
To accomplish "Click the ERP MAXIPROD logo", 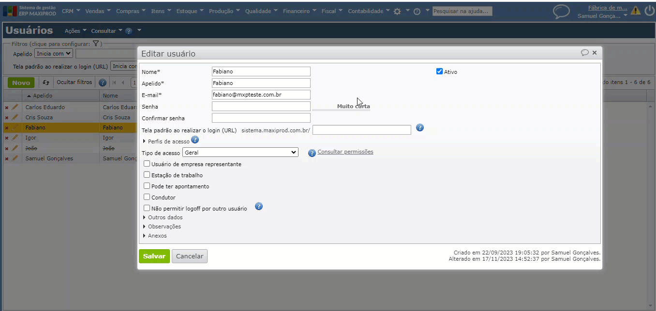I will pos(30,11).
